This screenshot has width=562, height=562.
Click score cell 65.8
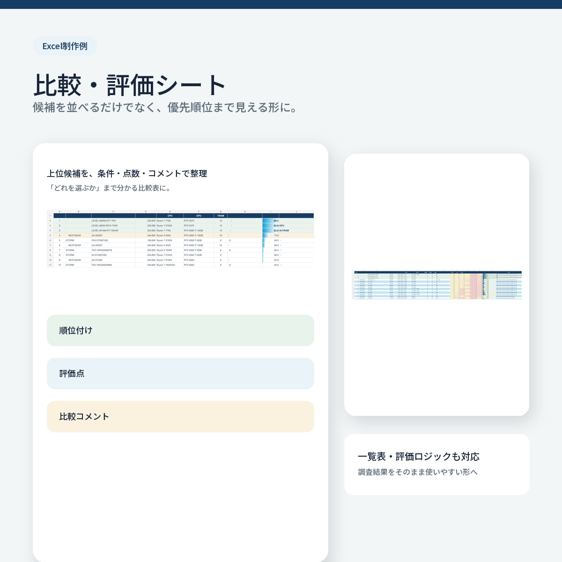pos(276,260)
